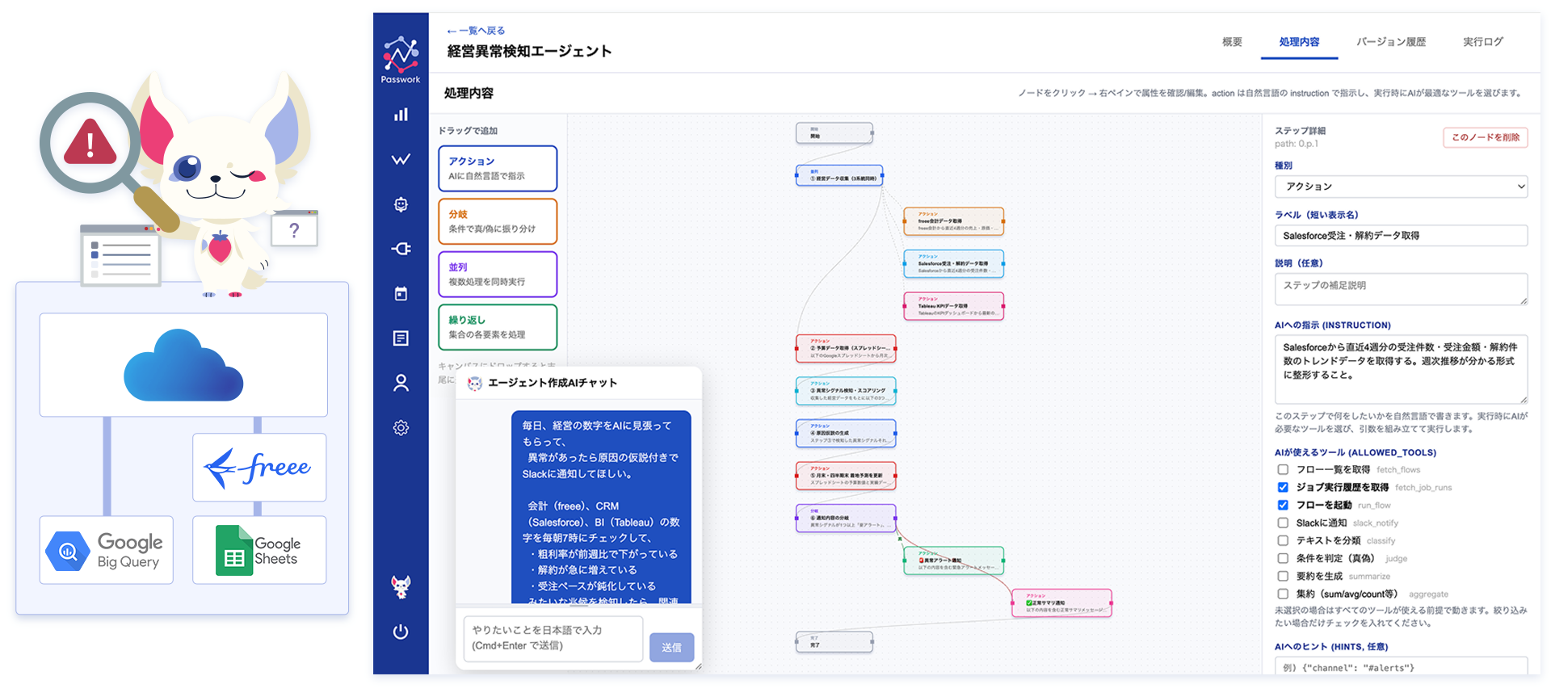Open the 実行ログ tab
The height and width of the screenshot is (697, 1551).
[x=1483, y=42]
